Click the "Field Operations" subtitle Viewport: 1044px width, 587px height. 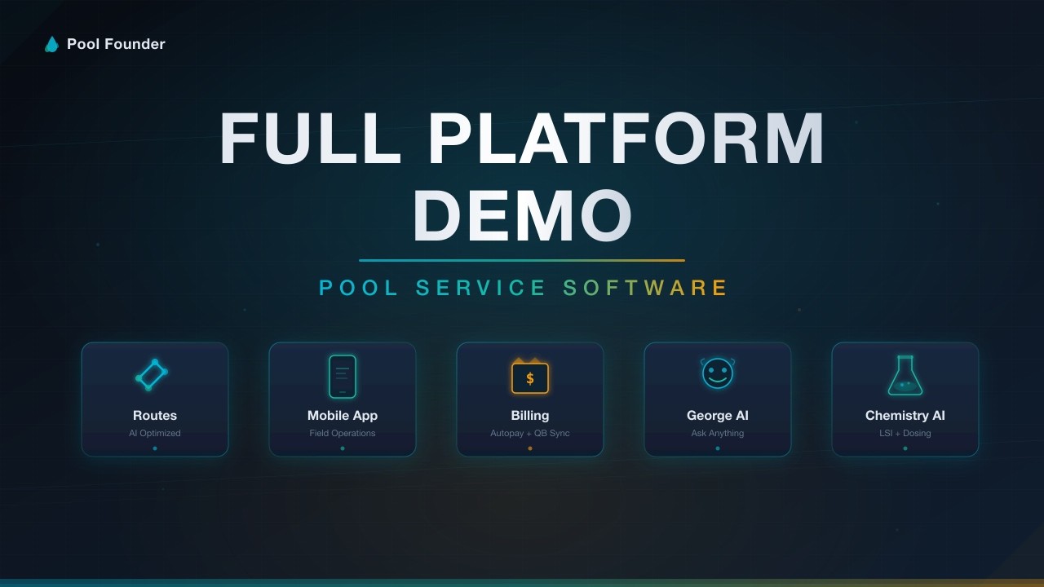pos(343,433)
